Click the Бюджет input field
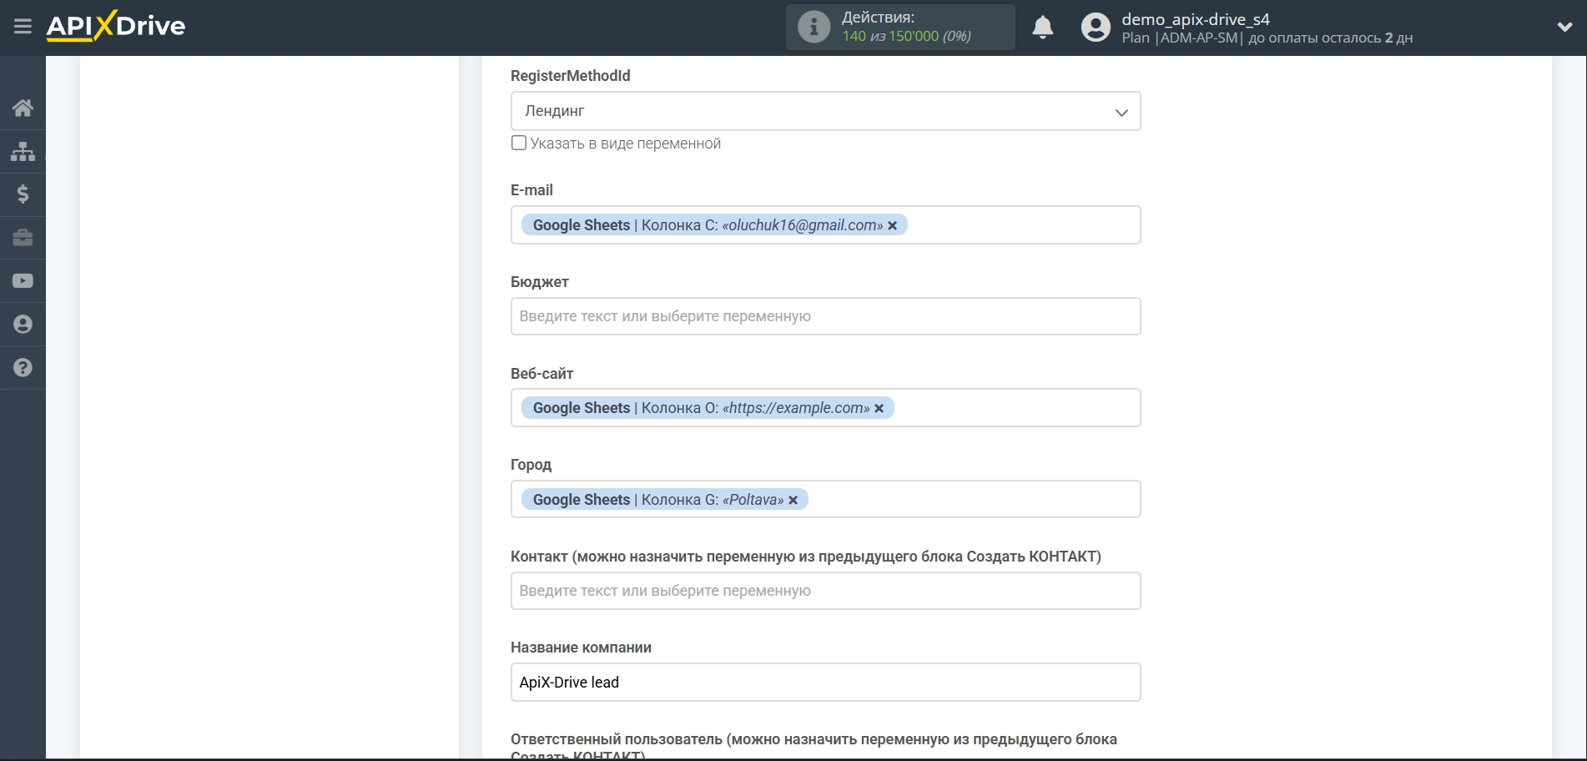Screen dimensions: 1587x761 coord(824,316)
